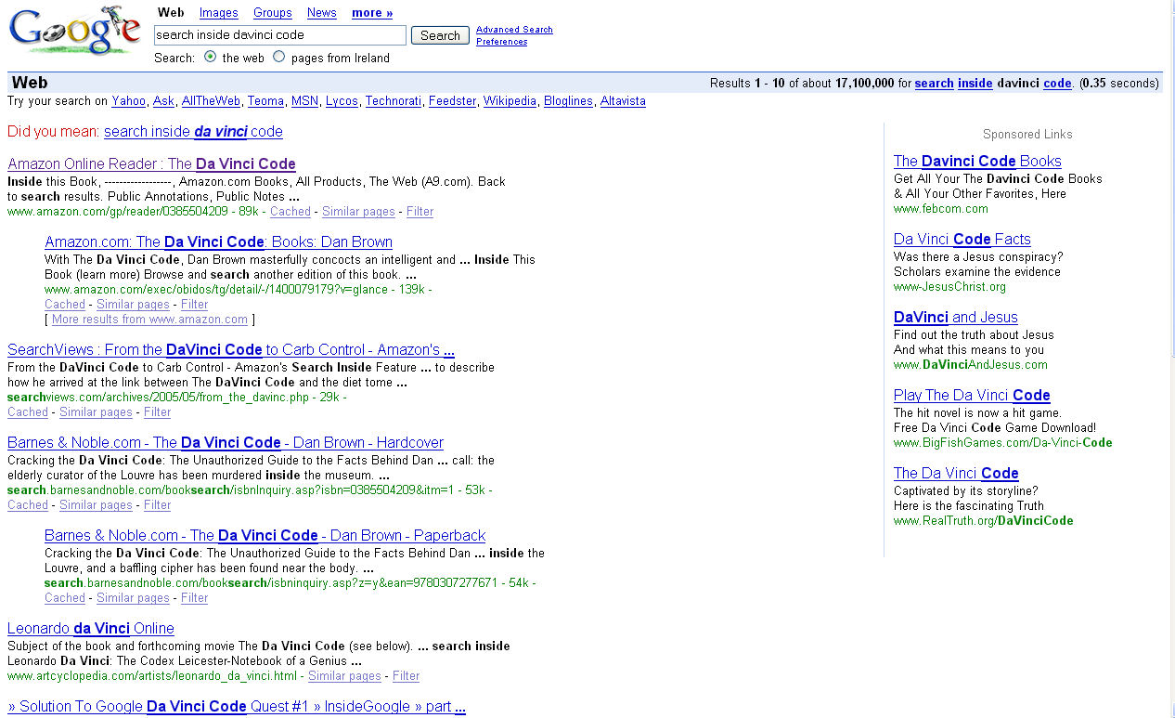Open 'Amazon Online Reader: The Da Vinci Code' result

coord(151,164)
